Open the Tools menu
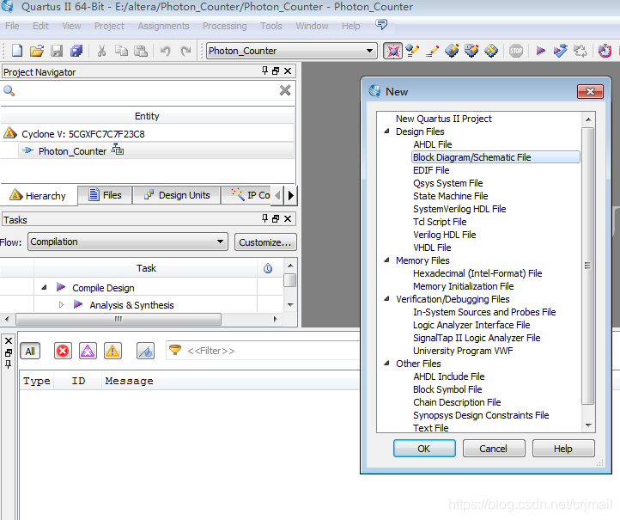Viewport: 620px width, 520px height. (270, 26)
